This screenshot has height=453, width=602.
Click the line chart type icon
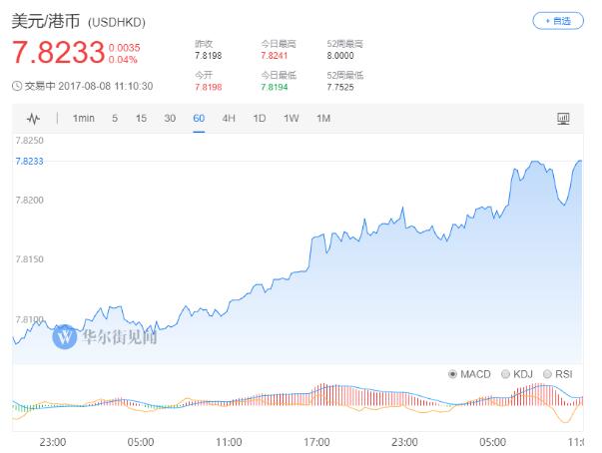(x=33, y=119)
